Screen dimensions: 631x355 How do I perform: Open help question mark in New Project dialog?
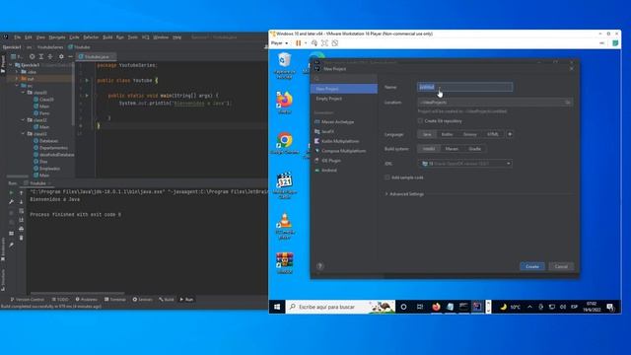[319, 266]
